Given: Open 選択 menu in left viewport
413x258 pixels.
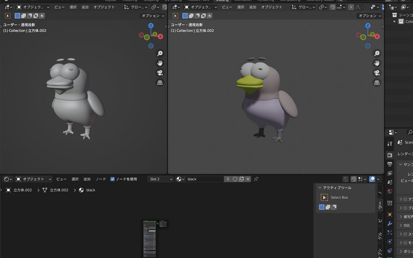Looking at the screenshot, I should (x=73, y=7).
